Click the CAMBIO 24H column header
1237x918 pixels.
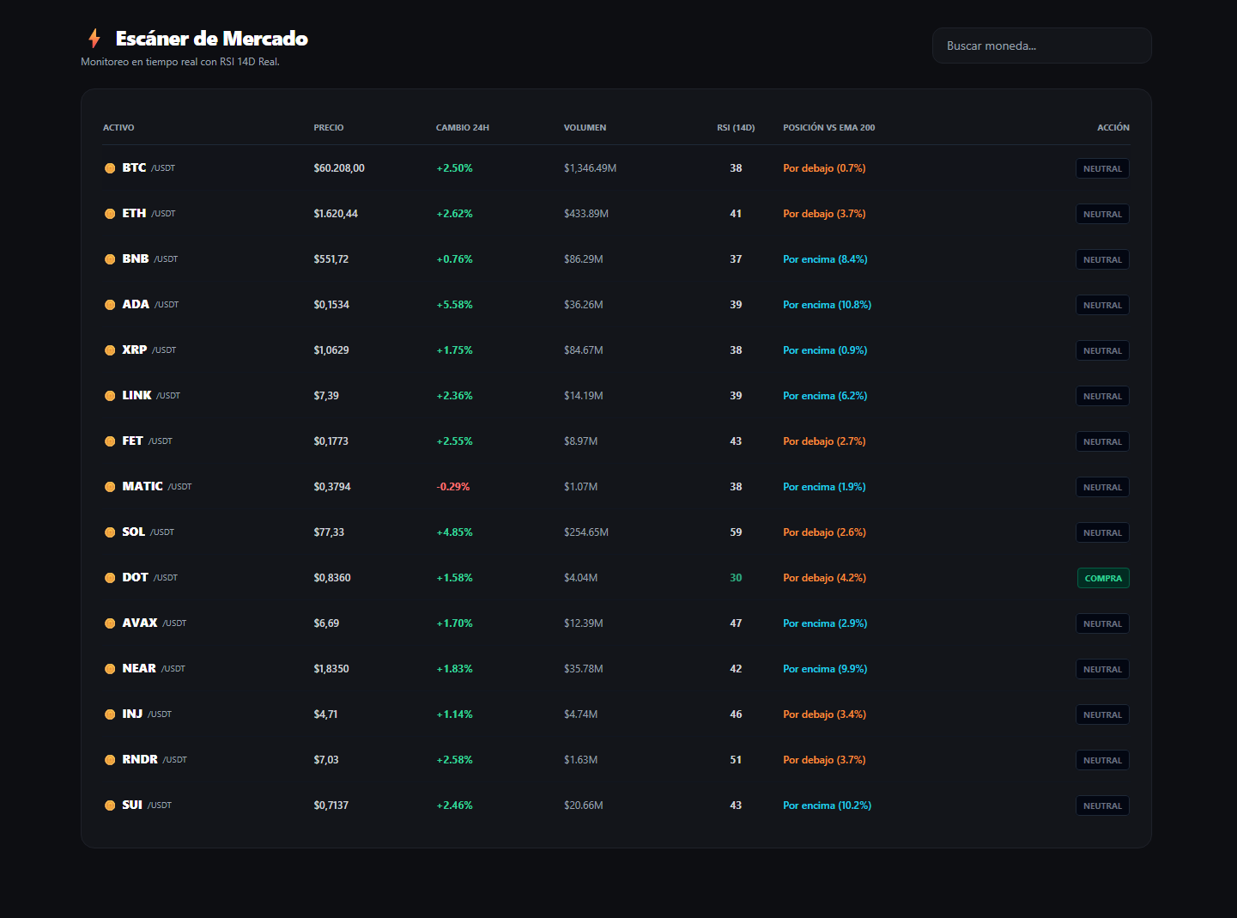point(463,128)
